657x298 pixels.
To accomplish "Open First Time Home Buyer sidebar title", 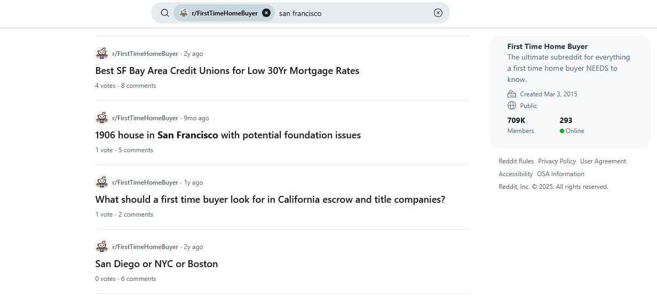I will click(x=547, y=46).
